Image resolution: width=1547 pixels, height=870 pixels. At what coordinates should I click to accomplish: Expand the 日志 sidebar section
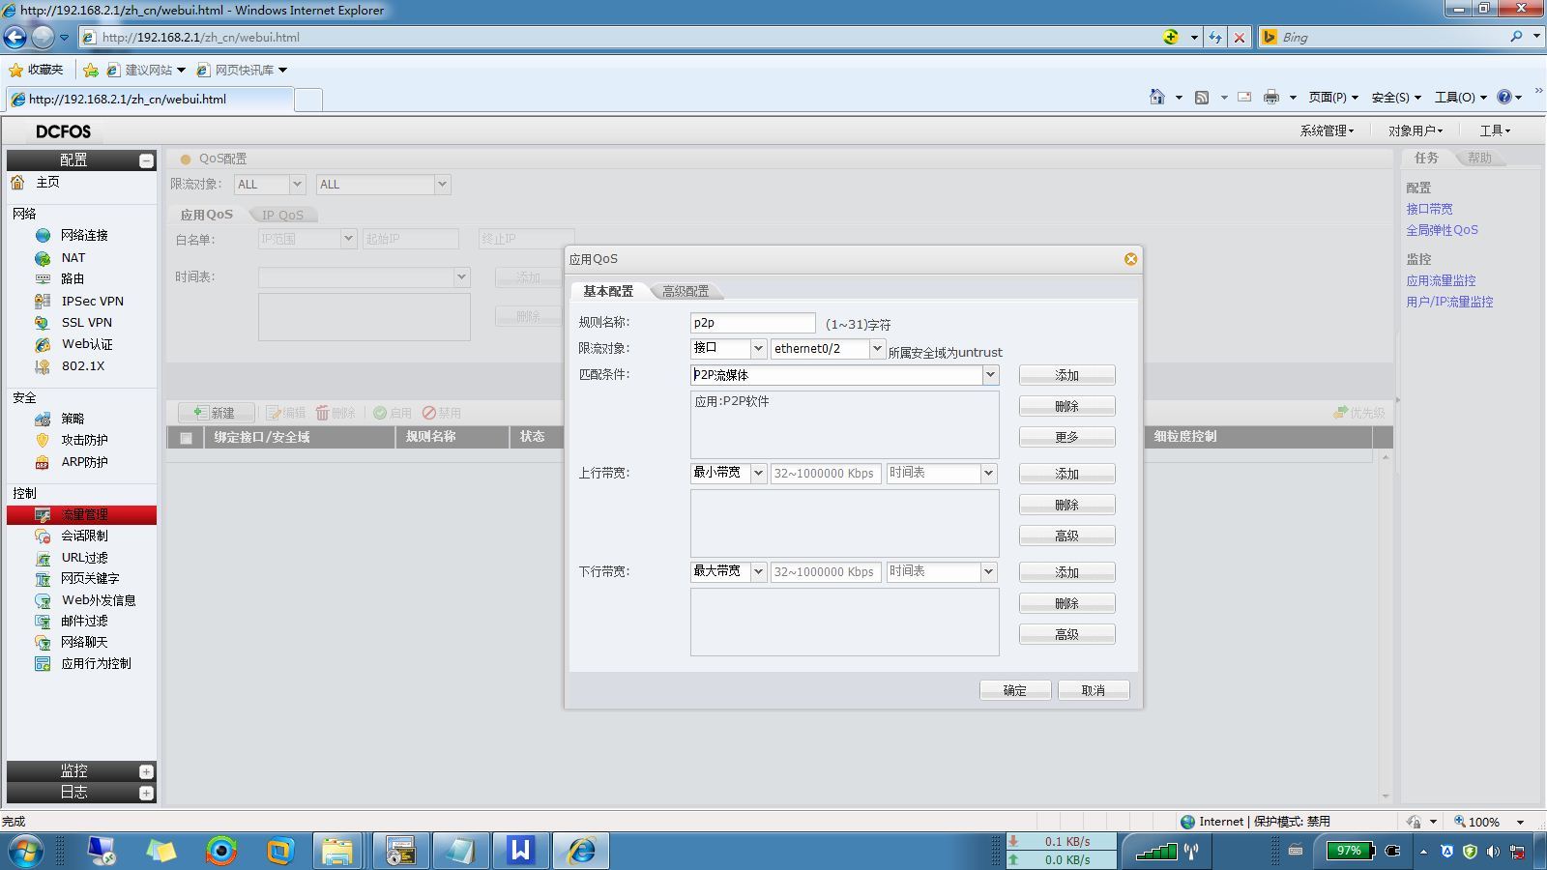pos(146,793)
